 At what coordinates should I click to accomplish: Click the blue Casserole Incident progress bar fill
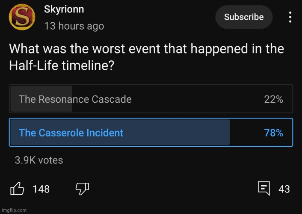(120, 132)
